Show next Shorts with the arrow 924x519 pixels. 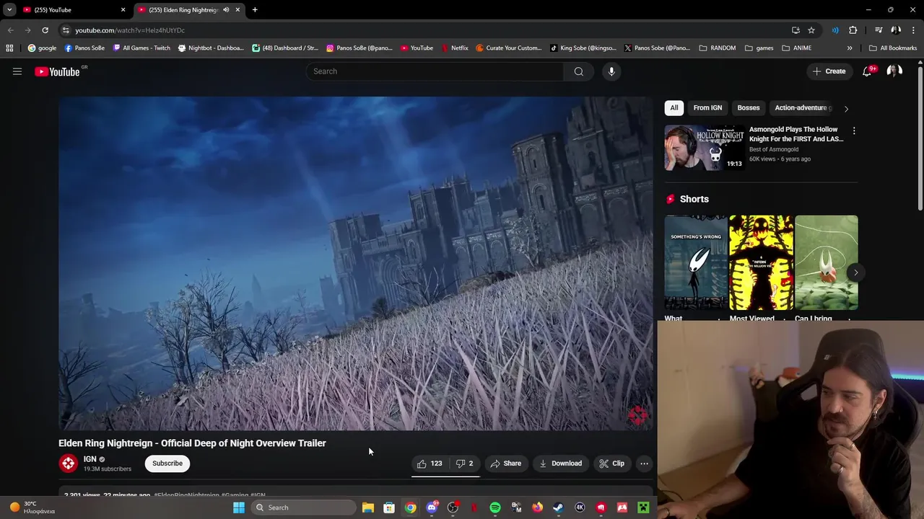tap(855, 272)
